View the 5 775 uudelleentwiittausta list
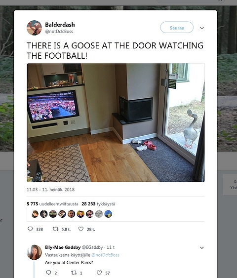Screen dimensions: 237x278 (52, 204)
